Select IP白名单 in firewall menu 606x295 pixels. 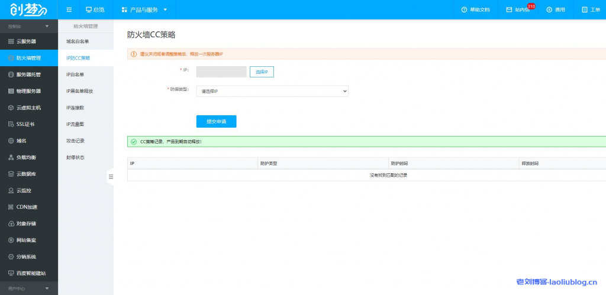[x=75, y=74]
